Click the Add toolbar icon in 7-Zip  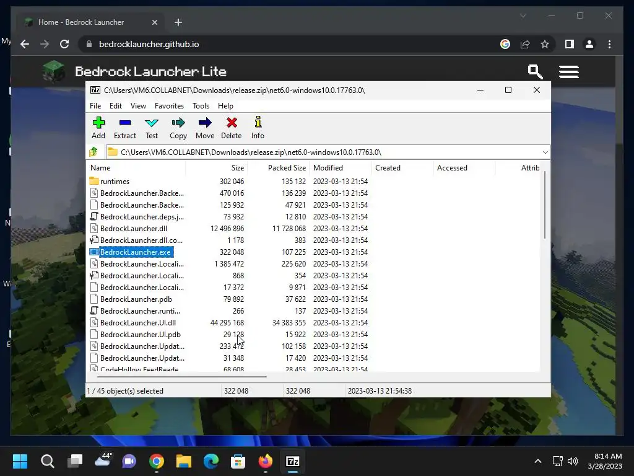98,123
